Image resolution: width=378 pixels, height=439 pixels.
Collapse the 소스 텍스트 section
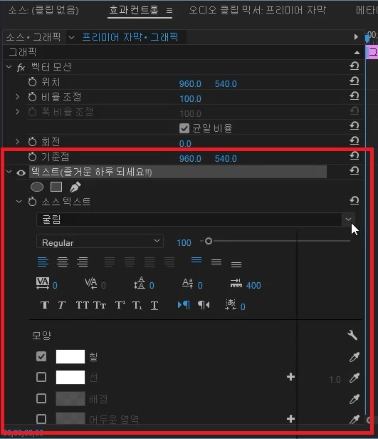(x=19, y=201)
